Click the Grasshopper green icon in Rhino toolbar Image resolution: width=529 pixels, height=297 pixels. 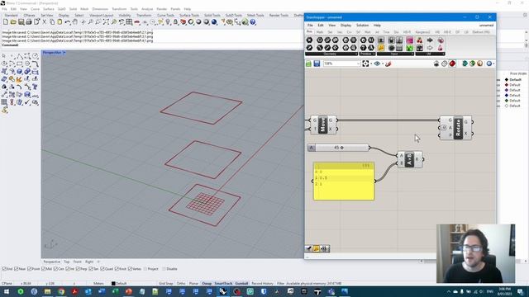[x=245, y=22]
